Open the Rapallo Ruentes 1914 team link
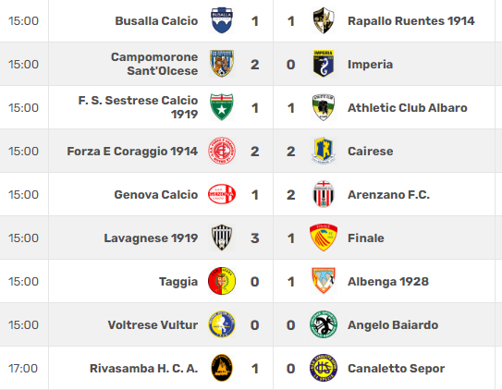 point(411,21)
